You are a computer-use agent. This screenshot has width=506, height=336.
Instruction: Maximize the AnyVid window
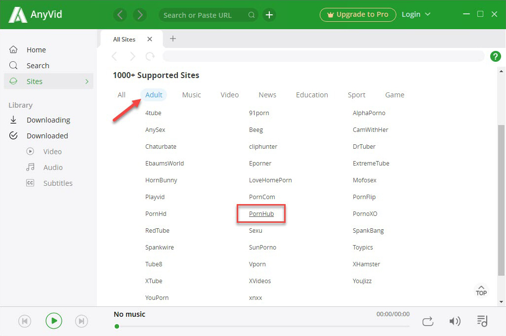pos(480,14)
